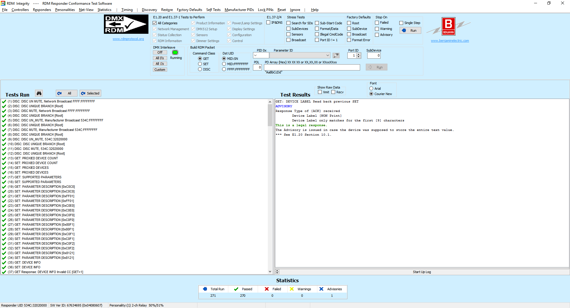Expand the Parameter ID combo box
The image size is (570, 308).
pos(327,55)
